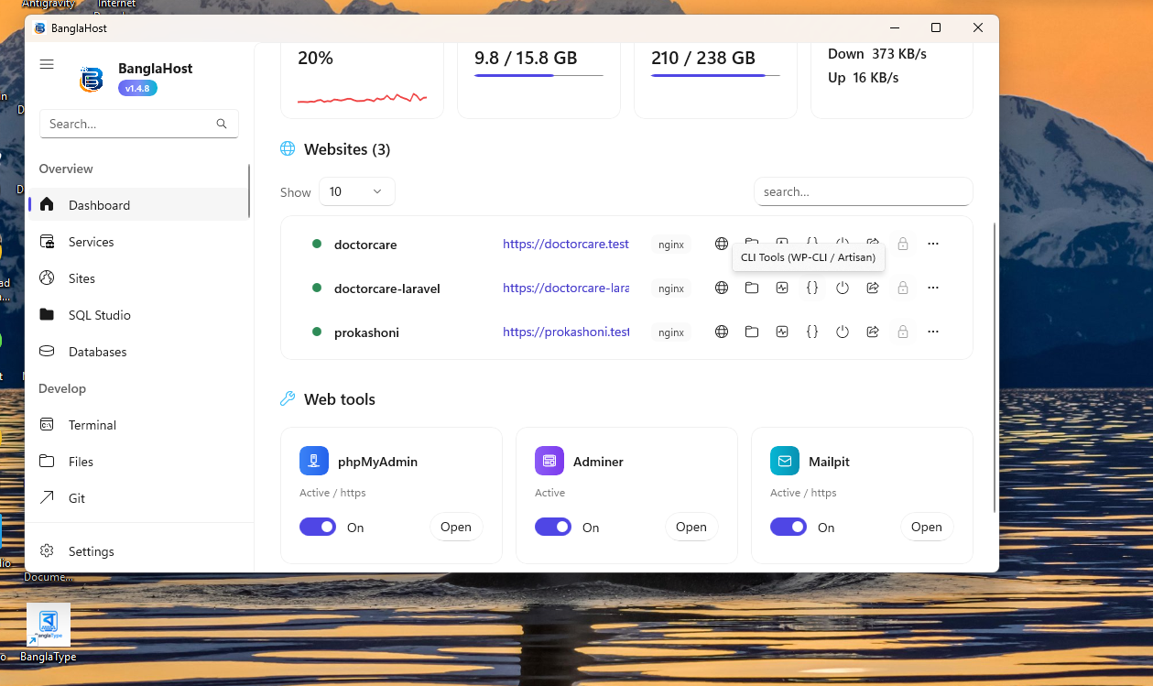The width and height of the screenshot is (1153, 686).
Task: Open more options for doctorcare row
Action: coord(933,244)
